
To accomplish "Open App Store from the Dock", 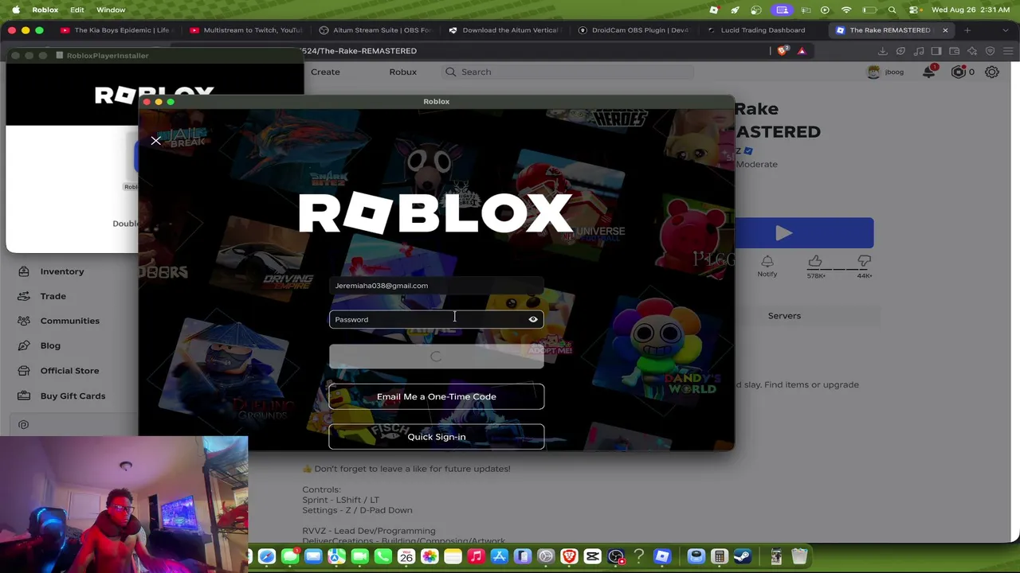I will (499, 556).
